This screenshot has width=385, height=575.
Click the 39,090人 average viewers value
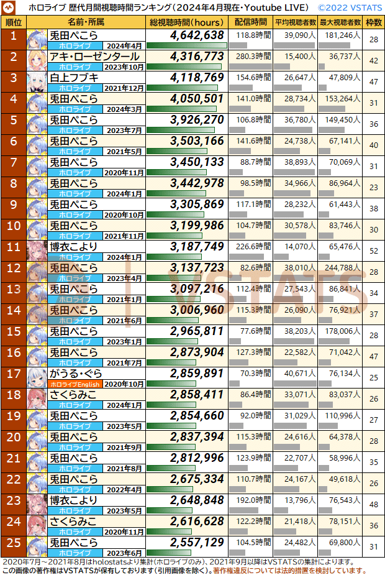pyautogui.click(x=300, y=35)
